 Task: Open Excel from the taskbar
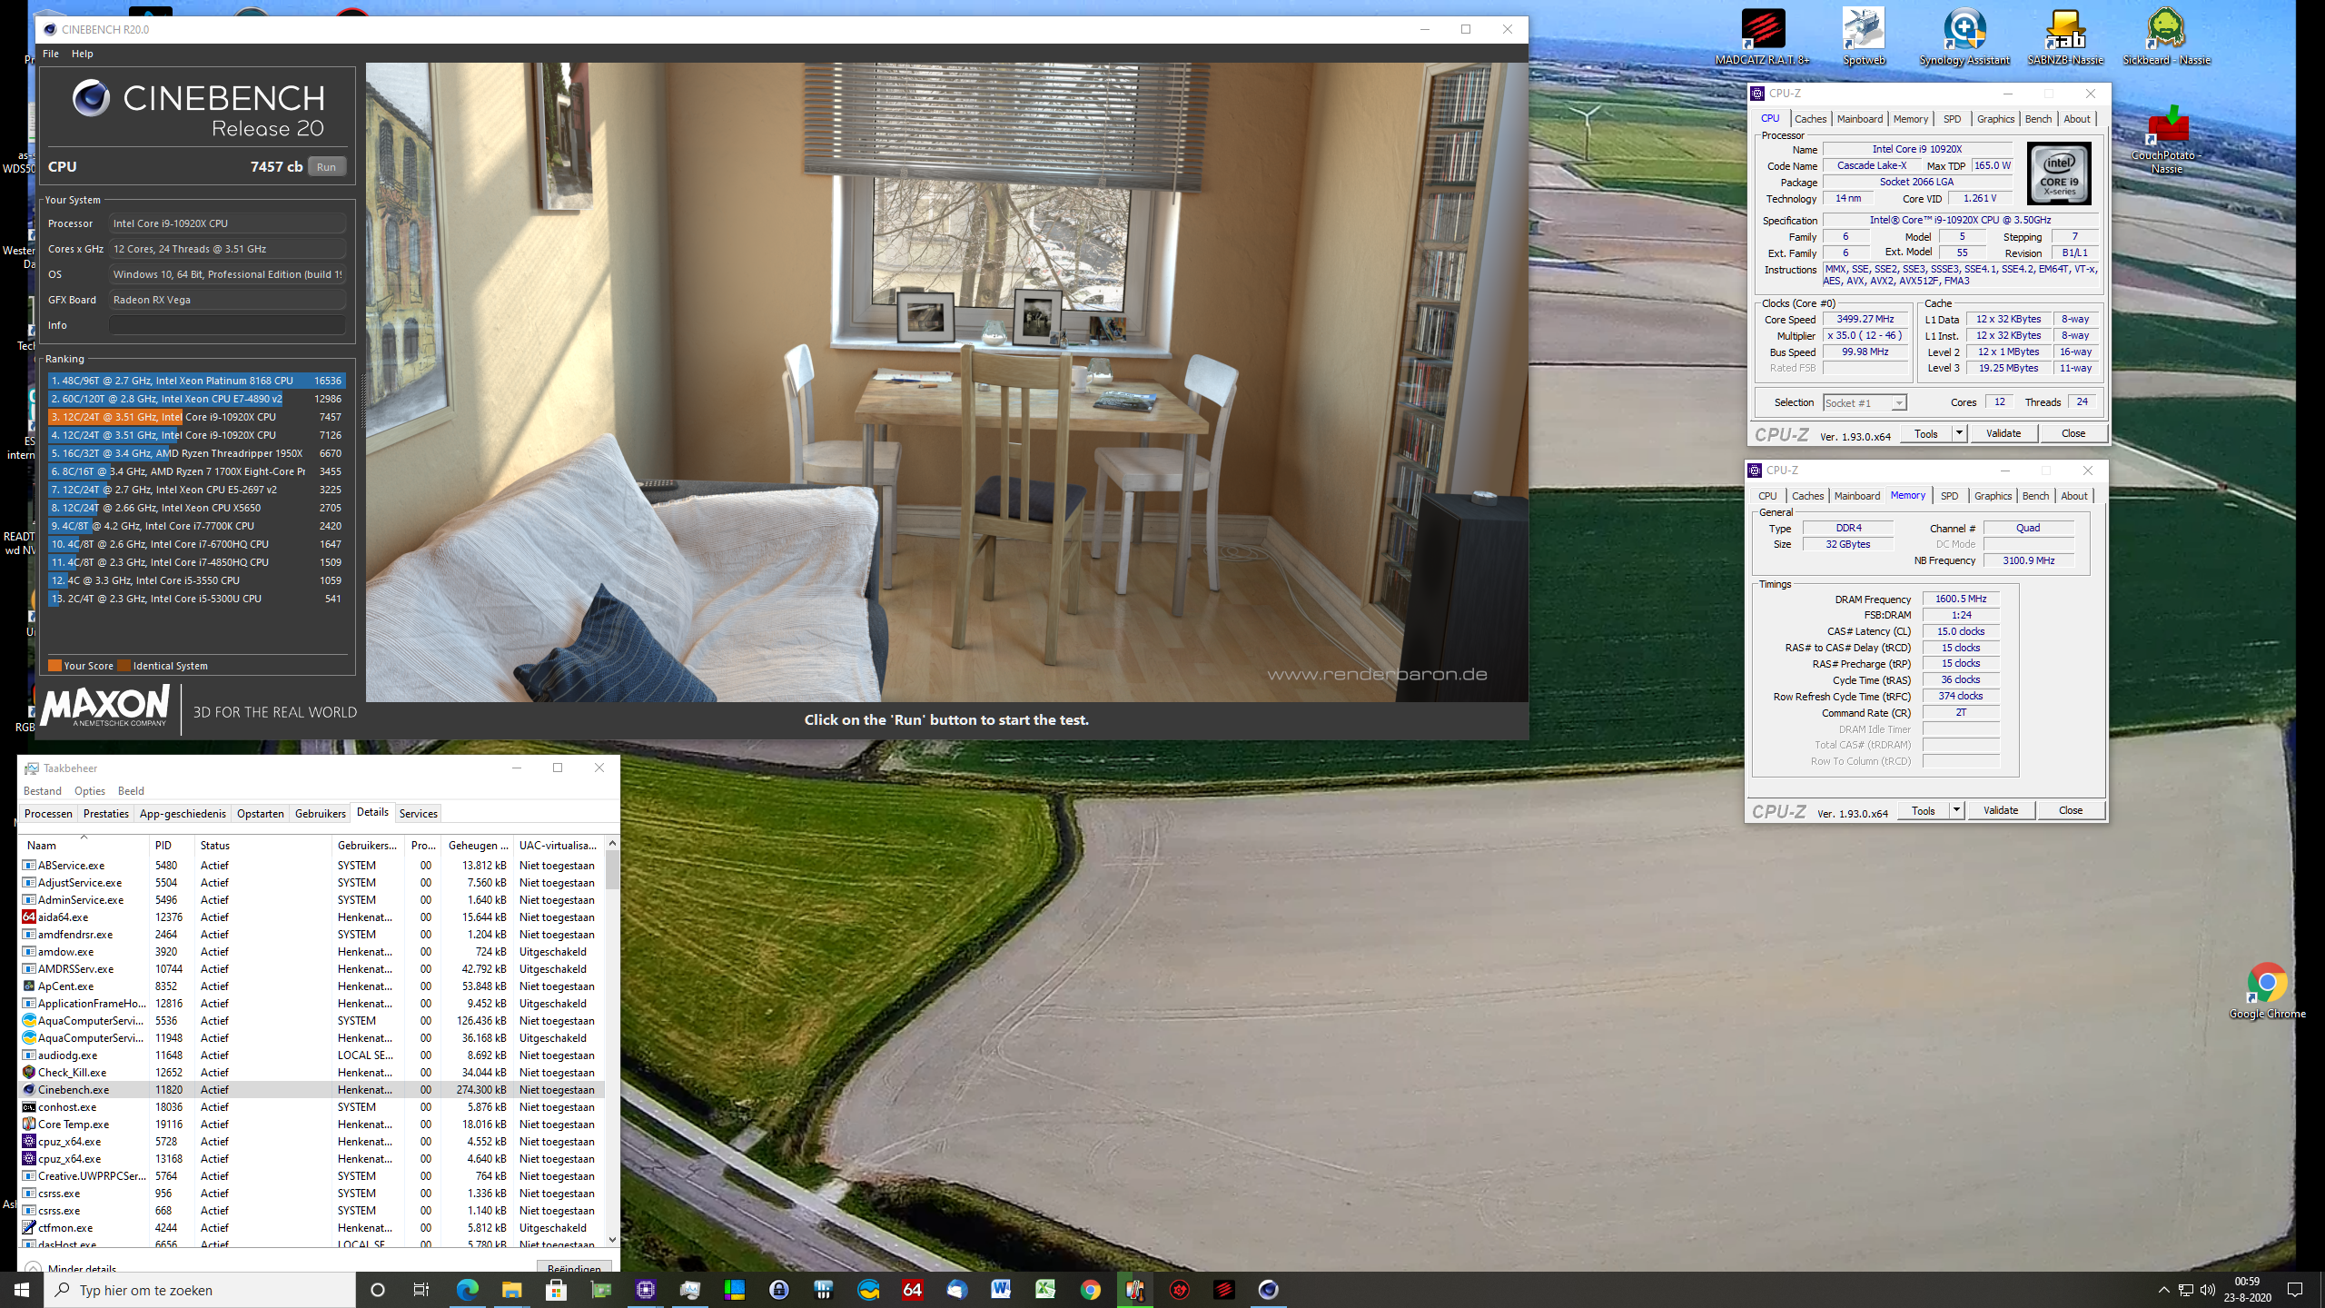tap(1045, 1290)
